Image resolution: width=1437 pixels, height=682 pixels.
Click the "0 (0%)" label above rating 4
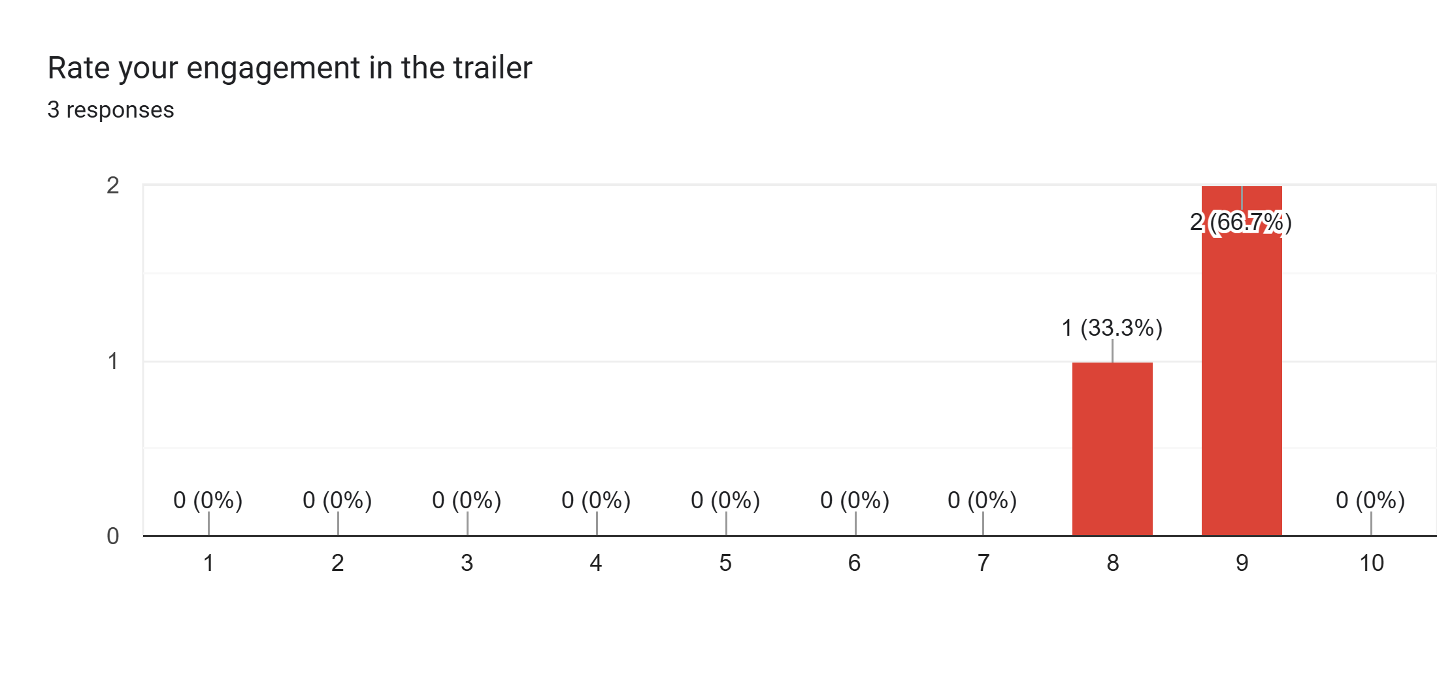(x=596, y=500)
